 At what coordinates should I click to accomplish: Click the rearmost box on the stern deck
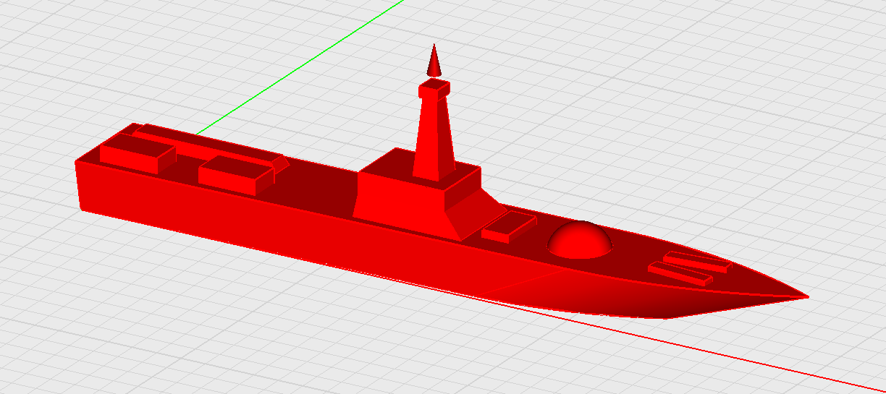[x=138, y=154]
